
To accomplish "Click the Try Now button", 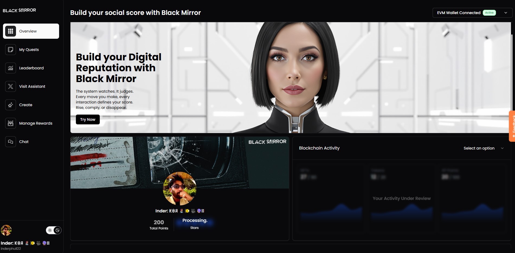I will tap(88, 119).
